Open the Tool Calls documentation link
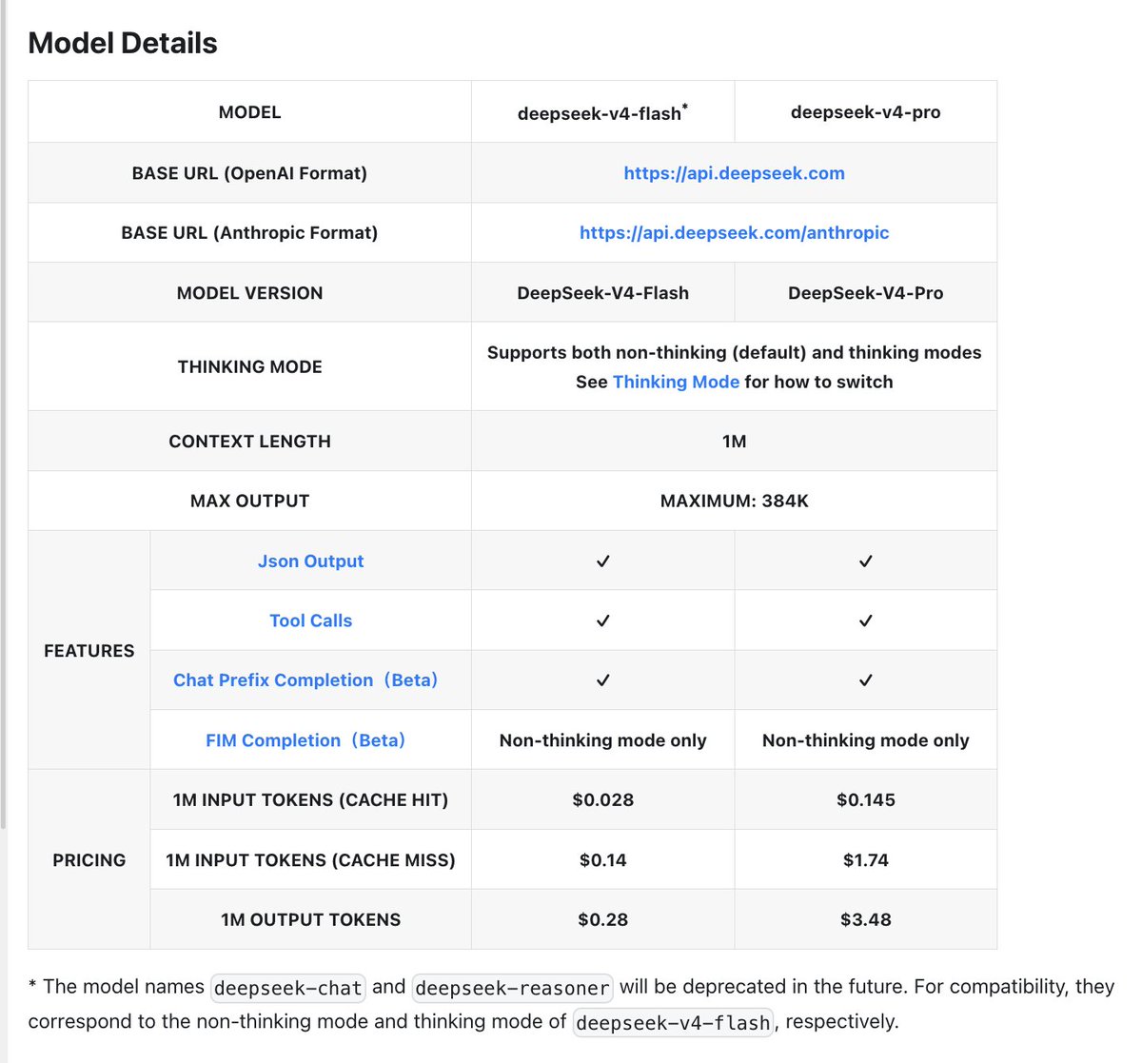The image size is (1142, 1063). tap(310, 620)
